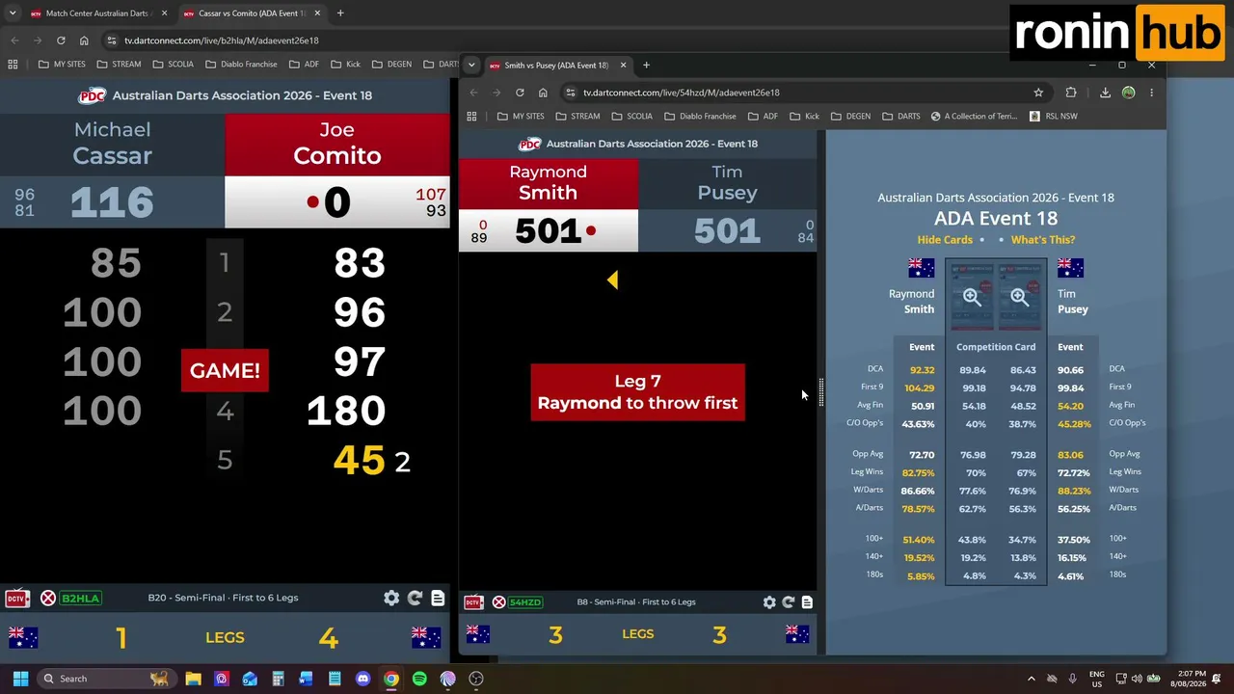The height and width of the screenshot is (694, 1234).
Task: Select the Smith vs Pusey tab
Action: tap(556, 66)
